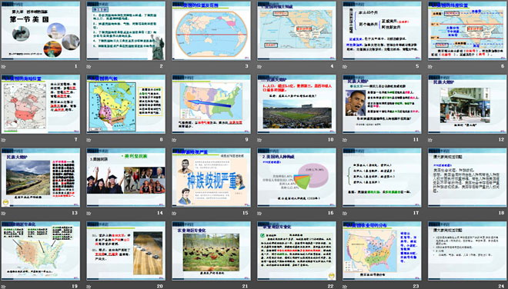508x289 pixels.
Task: Click the animation star below slide 17
Action: click(345, 213)
